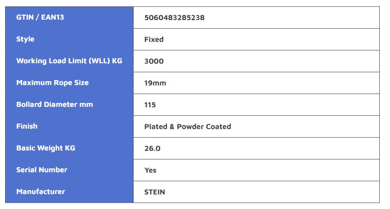The width and height of the screenshot is (390, 209).
Task: Select the Plated & Powder Coated value
Action: (x=188, y=127)
